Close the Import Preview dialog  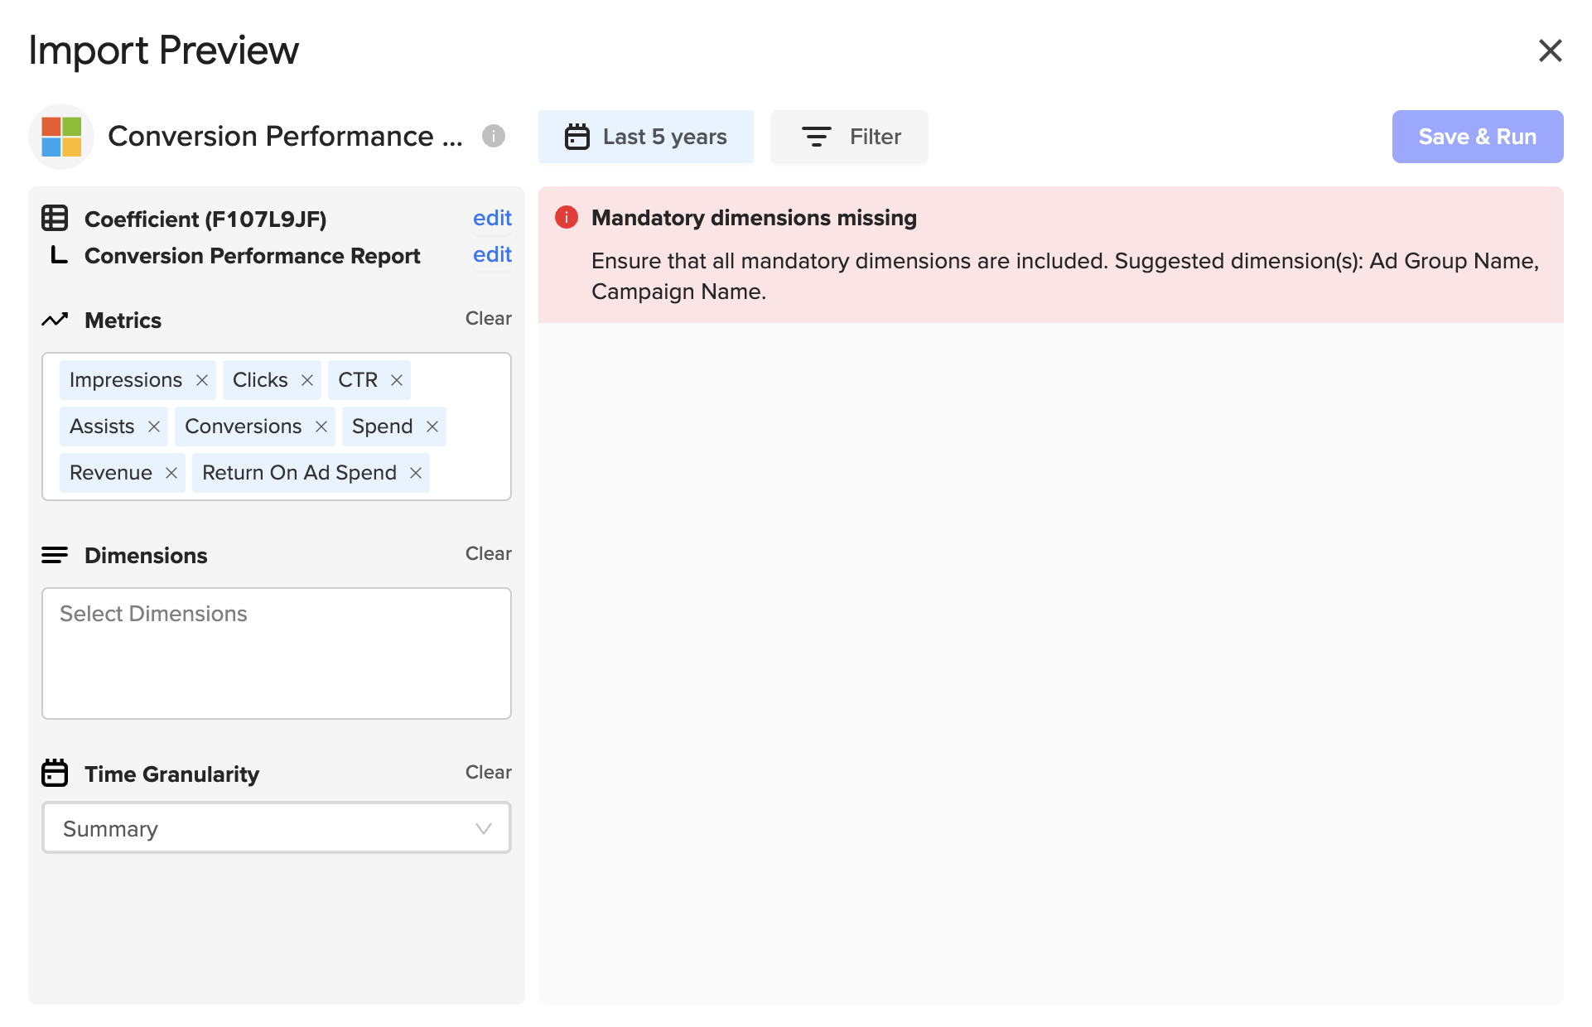(x=1550, y=51)
